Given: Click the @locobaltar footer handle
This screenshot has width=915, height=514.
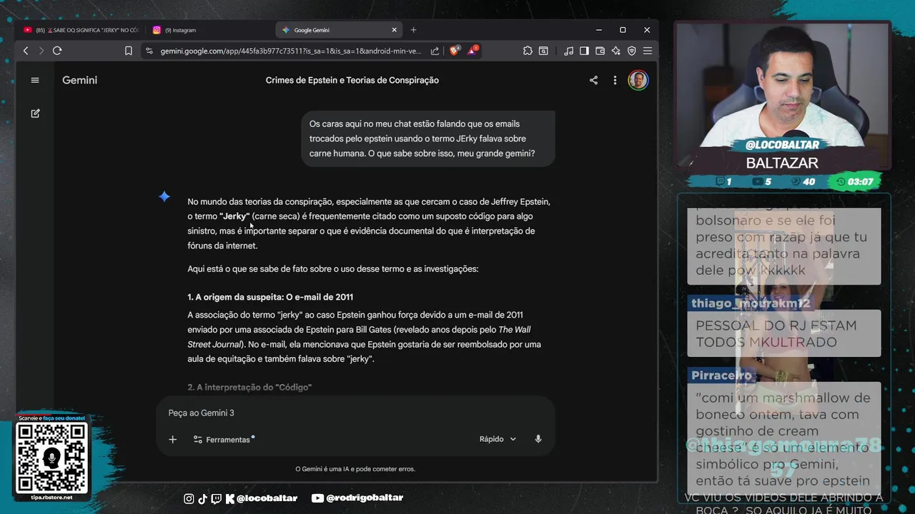Looking at the screenshot, I should coord(267,498).
